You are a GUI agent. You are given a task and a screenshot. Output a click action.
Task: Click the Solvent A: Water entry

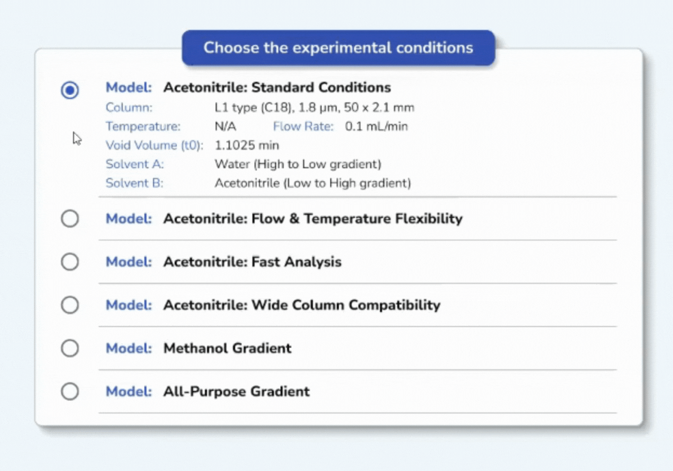(x=244, y=164)
